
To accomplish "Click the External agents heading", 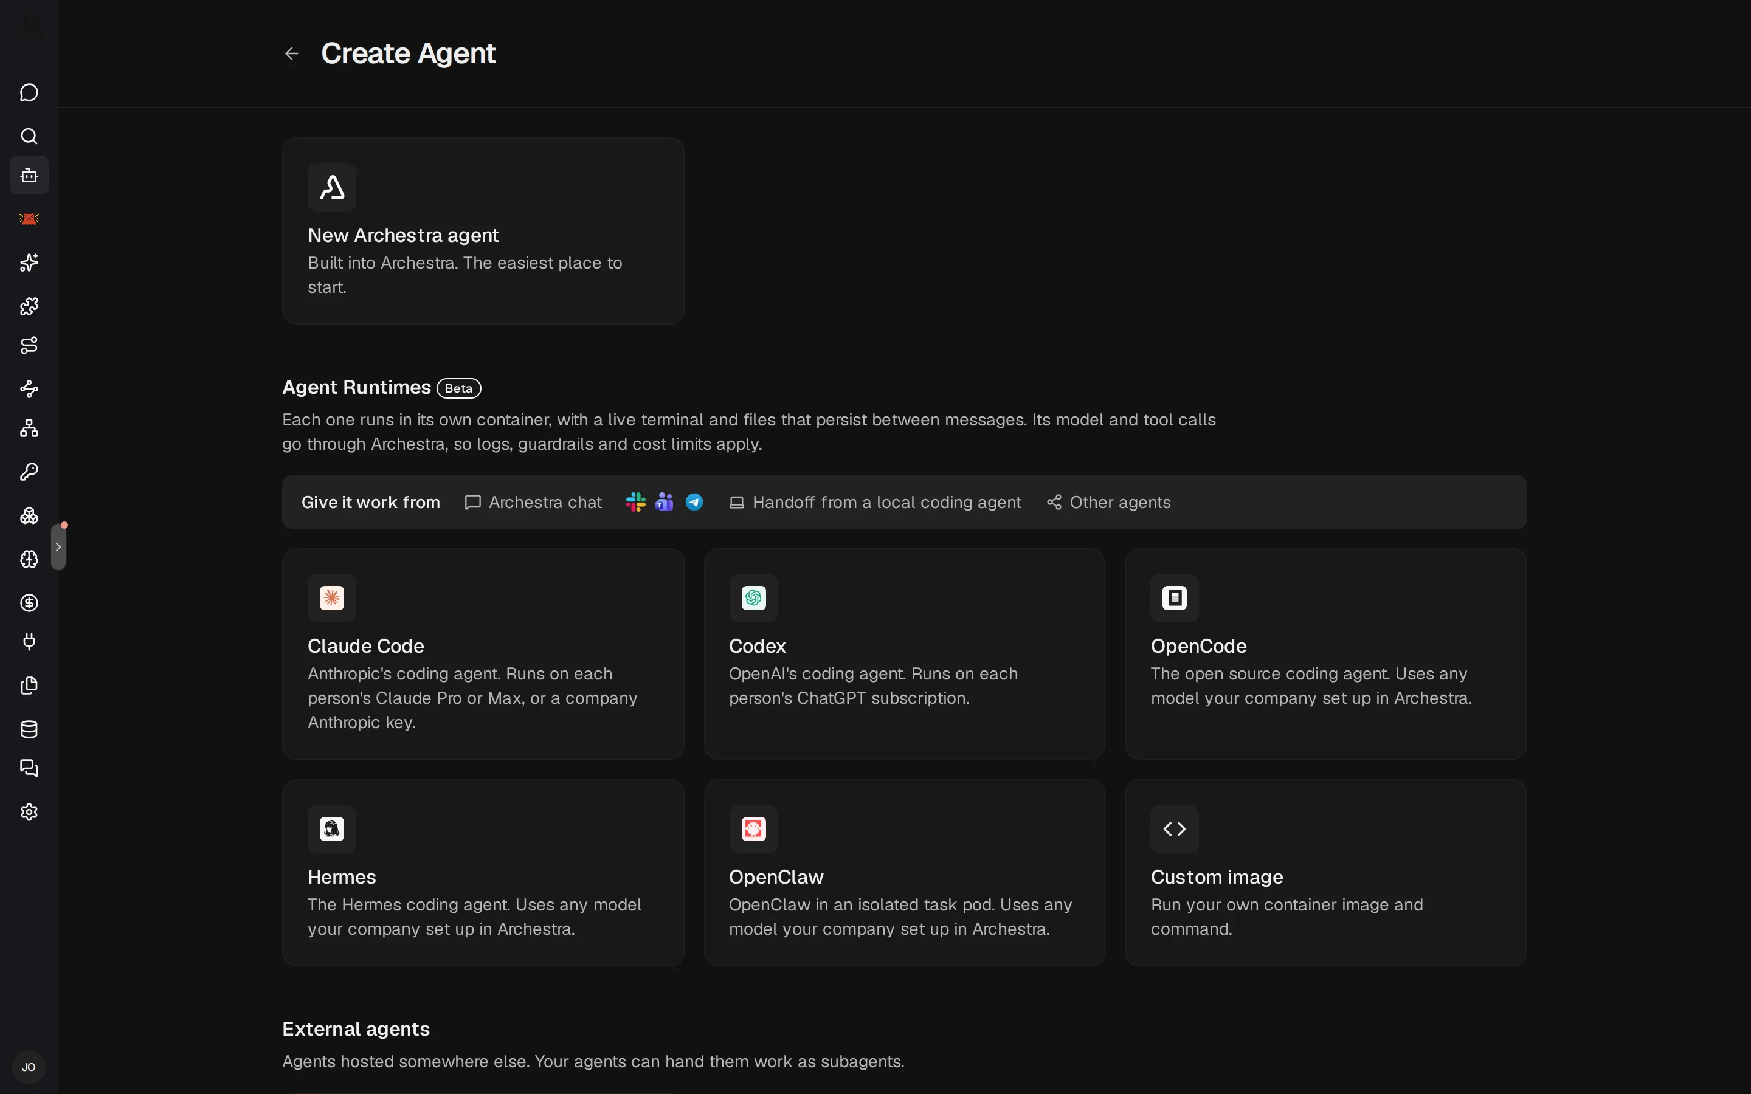I will [356, 1029].
